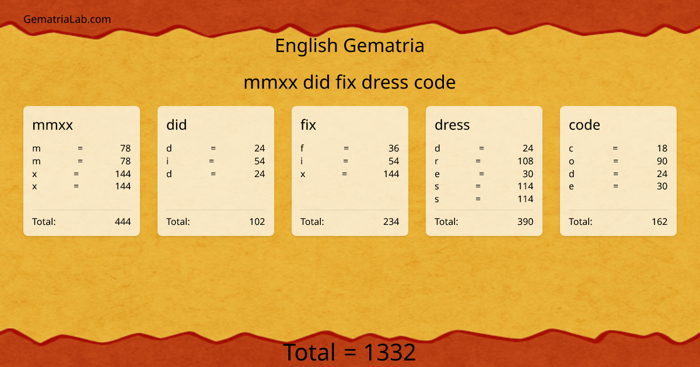Click 'Total:' label in dress card

tap(446, 221)
